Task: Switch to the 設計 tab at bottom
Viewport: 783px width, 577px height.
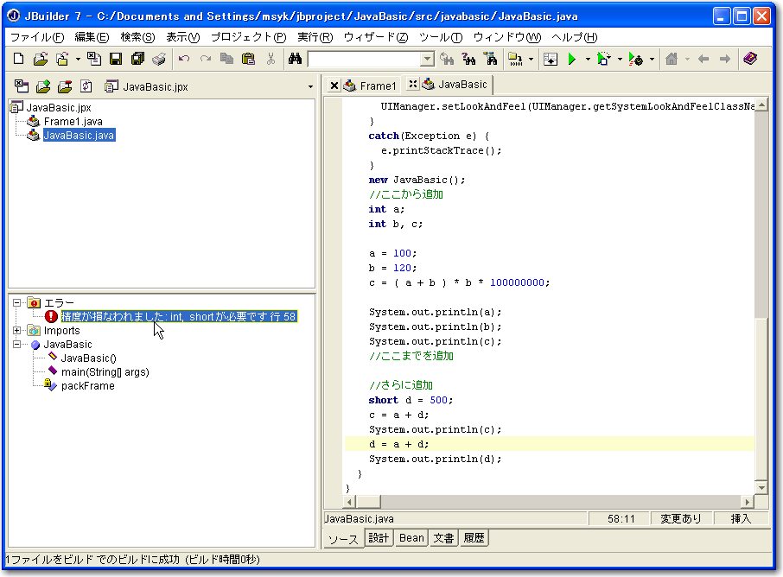Action: [x=379, y=538]
